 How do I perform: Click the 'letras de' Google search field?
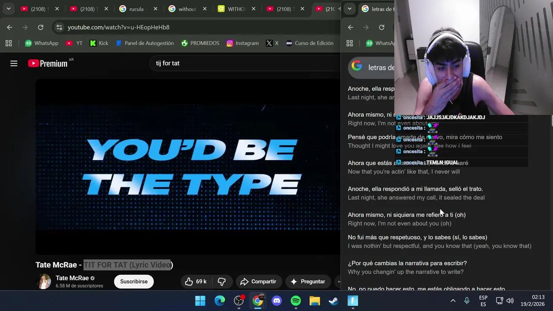[x=381, y=68]
